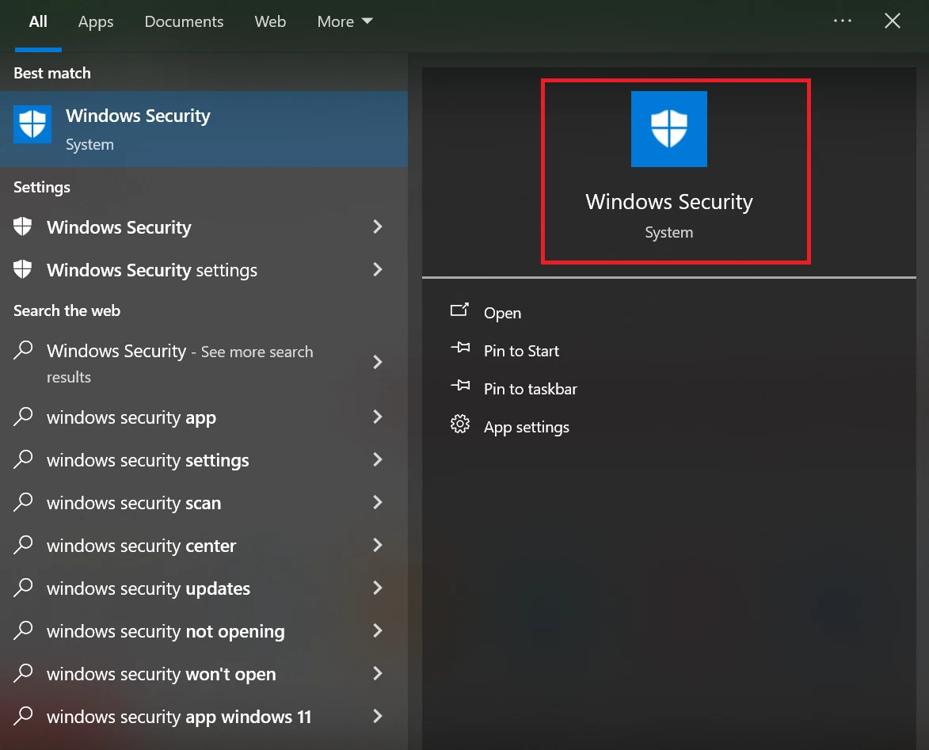Click magnifier icon next to 'windows security not opening'
The width and height of the screenshot is (929, 750).
(23, 629)
